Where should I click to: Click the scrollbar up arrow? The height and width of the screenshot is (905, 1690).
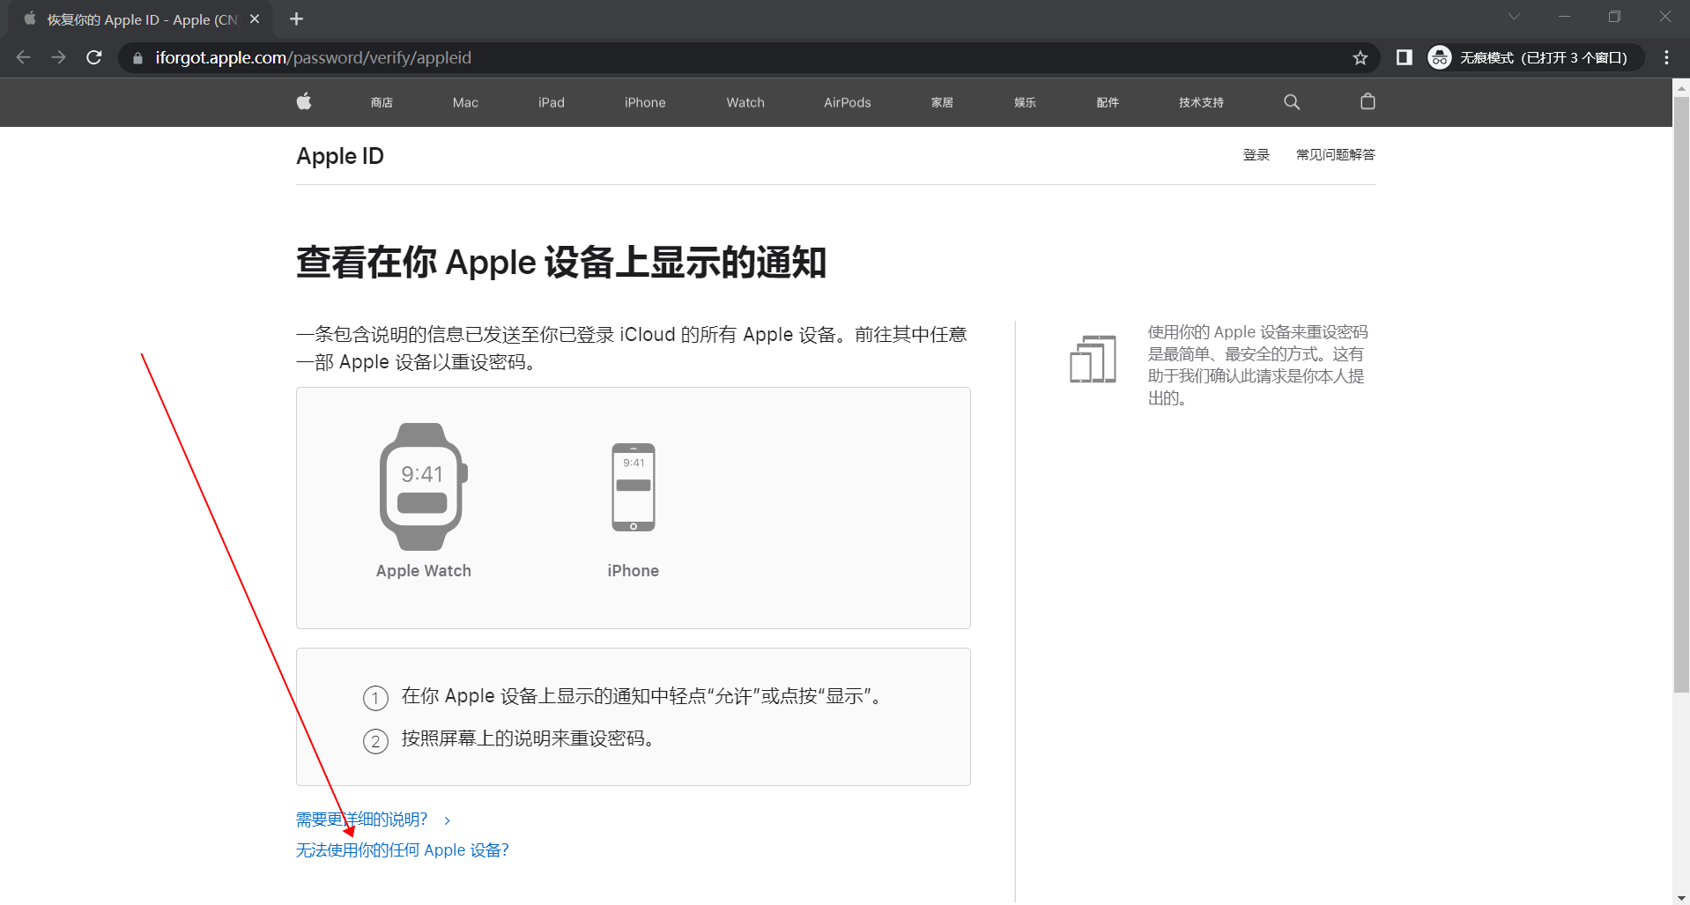[1681, 88]
